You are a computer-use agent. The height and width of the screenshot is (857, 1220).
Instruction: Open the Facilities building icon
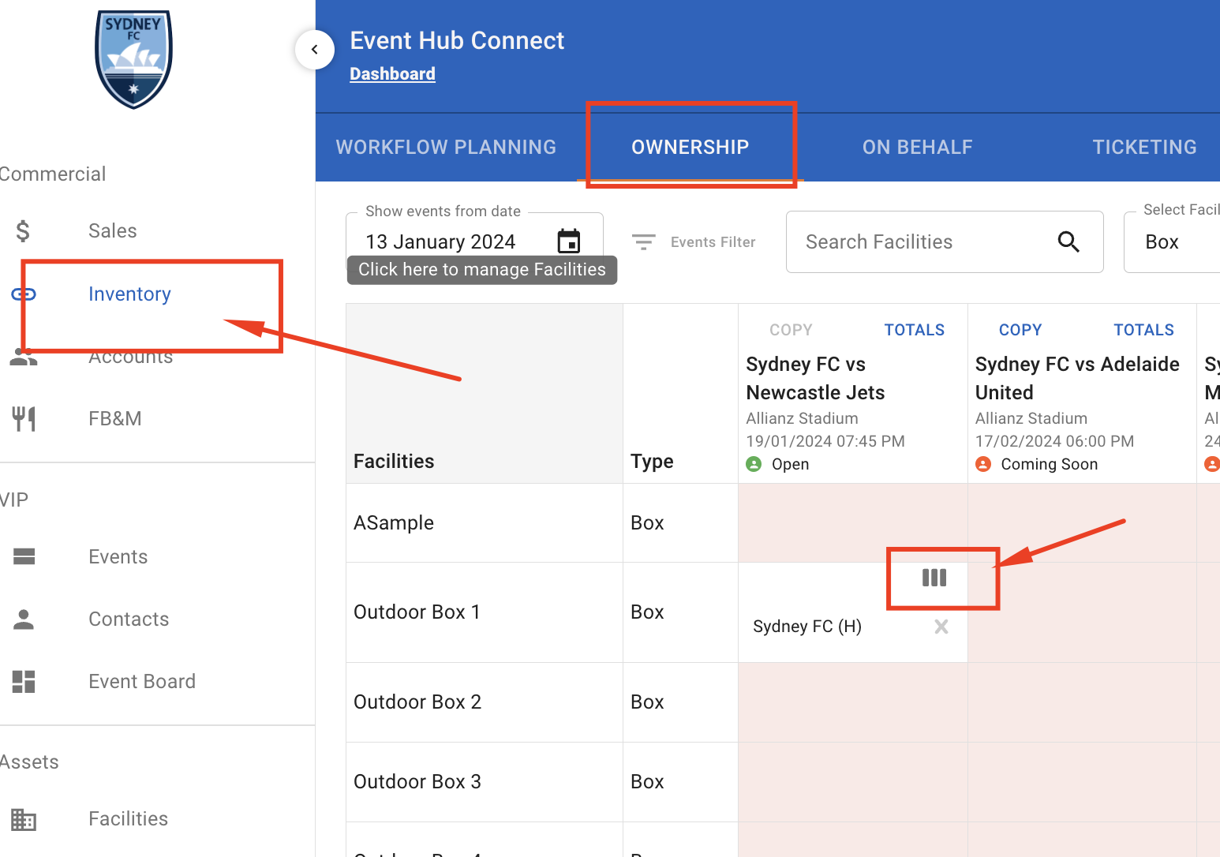point(24,819)
